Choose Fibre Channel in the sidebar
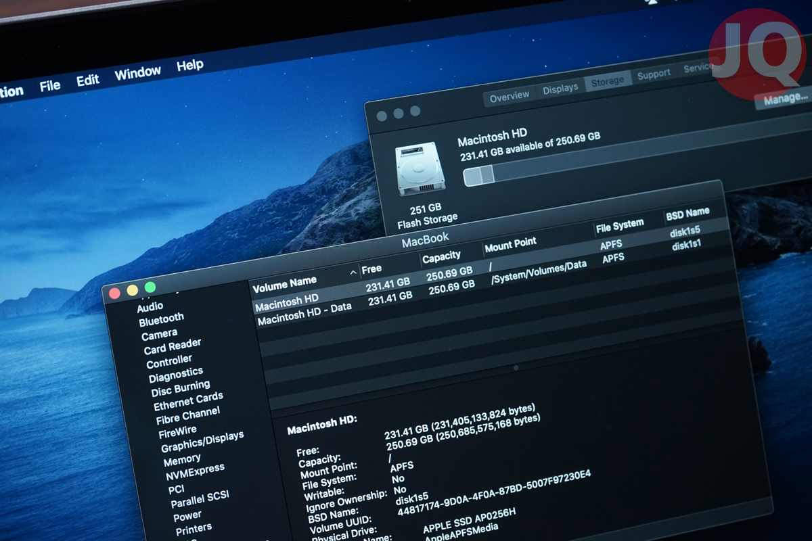The width and height of the screenshot is (812, 541). pos(188,415)
